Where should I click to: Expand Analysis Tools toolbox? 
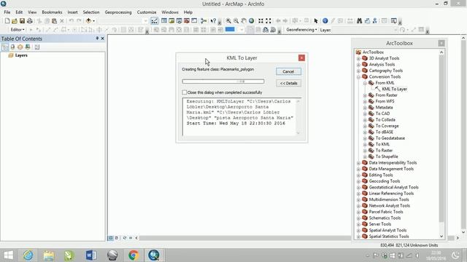point(358,65)
